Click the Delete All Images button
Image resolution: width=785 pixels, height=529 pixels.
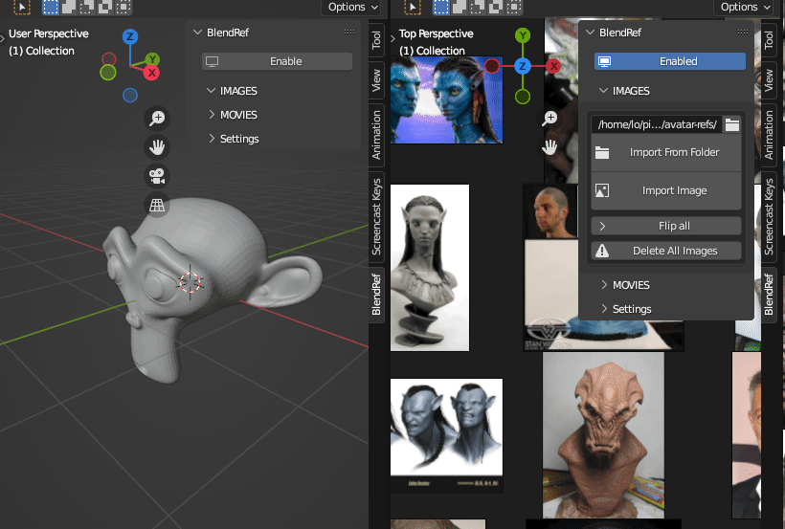(666, 251)
